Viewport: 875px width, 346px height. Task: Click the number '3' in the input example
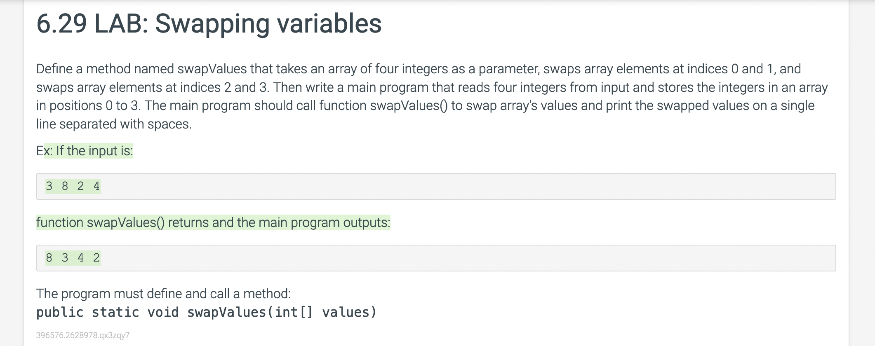pyautogui.click(x=49, y=186)
